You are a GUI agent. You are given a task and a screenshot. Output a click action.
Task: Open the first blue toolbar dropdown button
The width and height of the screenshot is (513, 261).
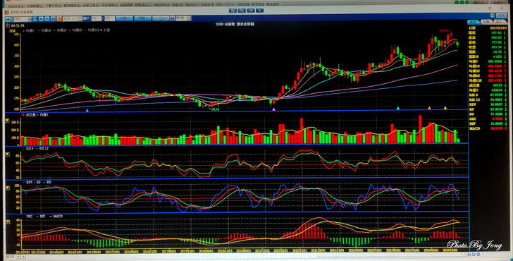pyautogui.click(x=125, y=18)
